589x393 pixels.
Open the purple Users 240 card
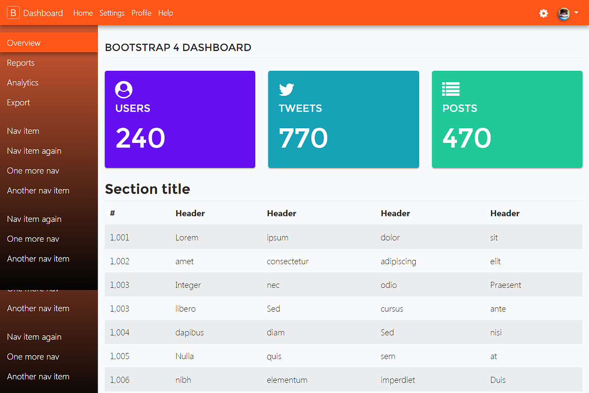tap(180, 119)
